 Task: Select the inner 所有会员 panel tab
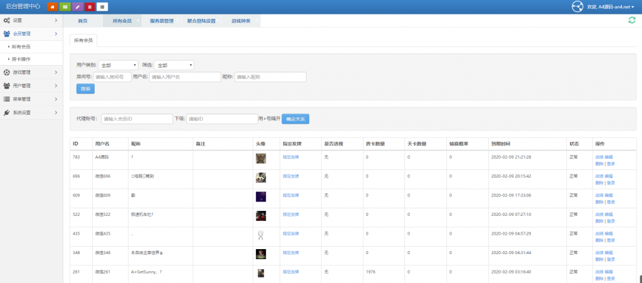(x=83, y=40)
